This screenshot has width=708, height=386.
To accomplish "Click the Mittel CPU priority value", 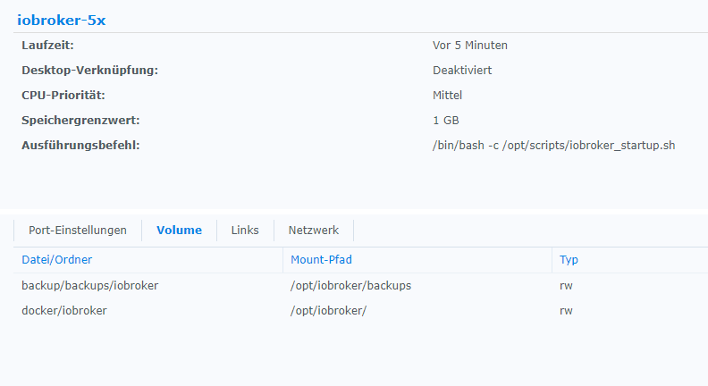I will (447, 96).
